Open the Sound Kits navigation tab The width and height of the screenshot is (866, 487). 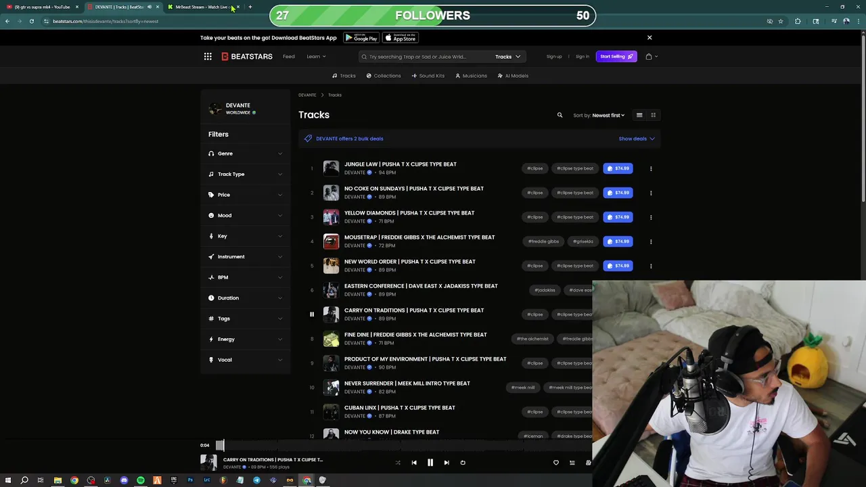tap(428, 76)
